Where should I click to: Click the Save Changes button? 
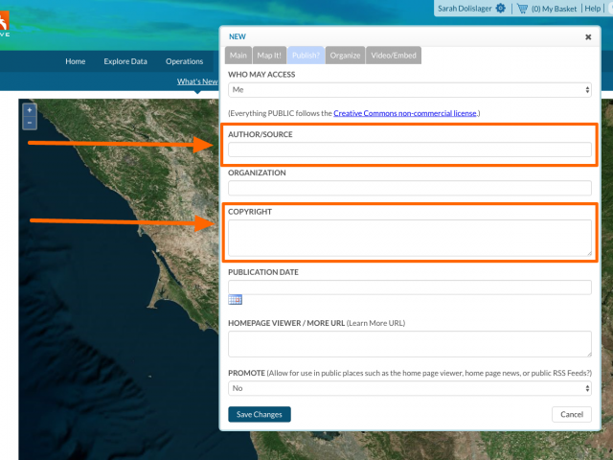[x=260, y=414]
